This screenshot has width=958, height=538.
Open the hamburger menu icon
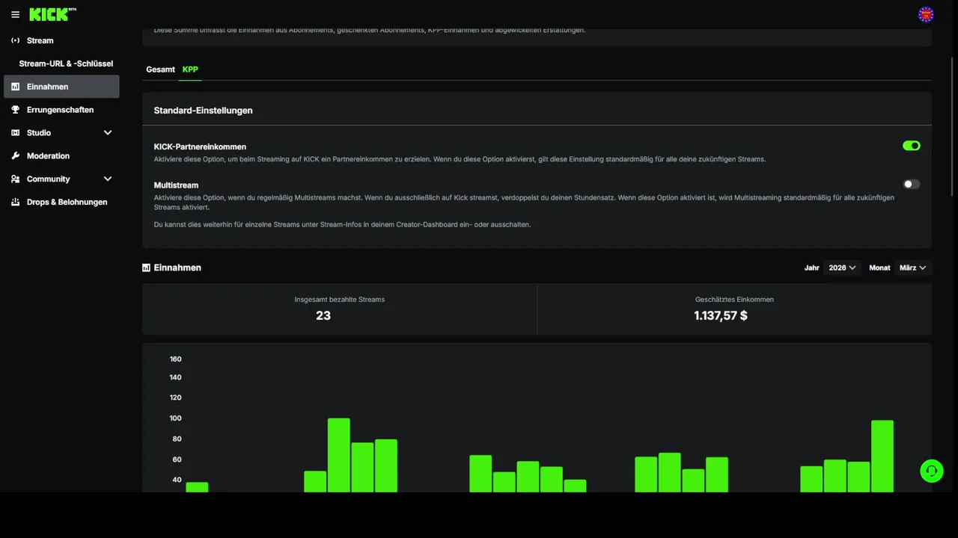[x=15, y=14]
